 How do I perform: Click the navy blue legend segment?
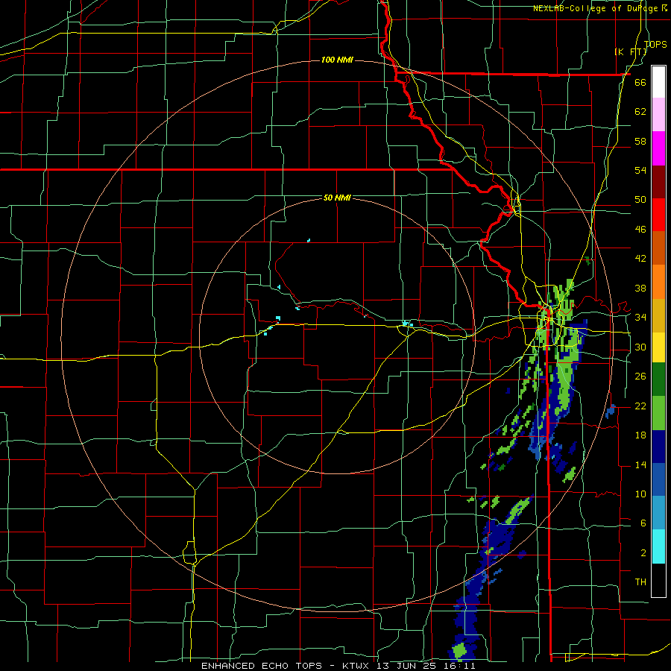tap(658, 447)
